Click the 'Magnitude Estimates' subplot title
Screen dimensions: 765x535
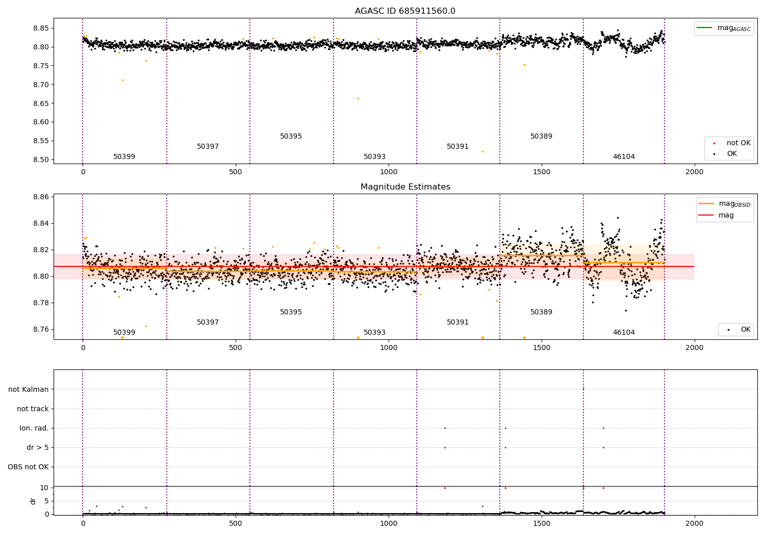tap(405, 187)
